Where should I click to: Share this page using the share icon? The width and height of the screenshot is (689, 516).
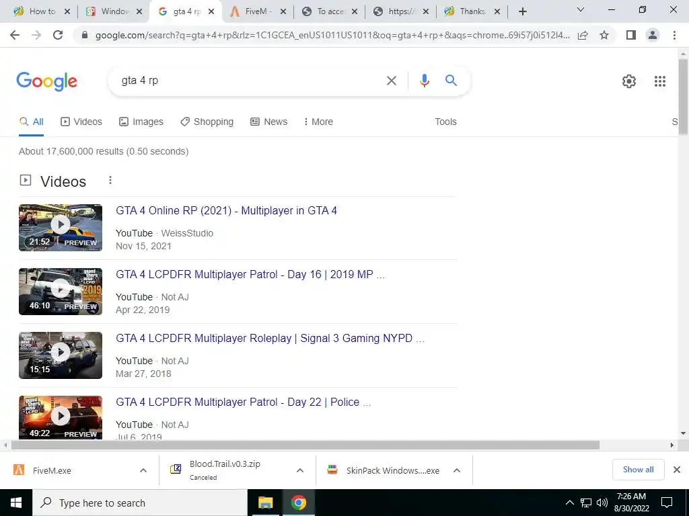click(583, 35)
